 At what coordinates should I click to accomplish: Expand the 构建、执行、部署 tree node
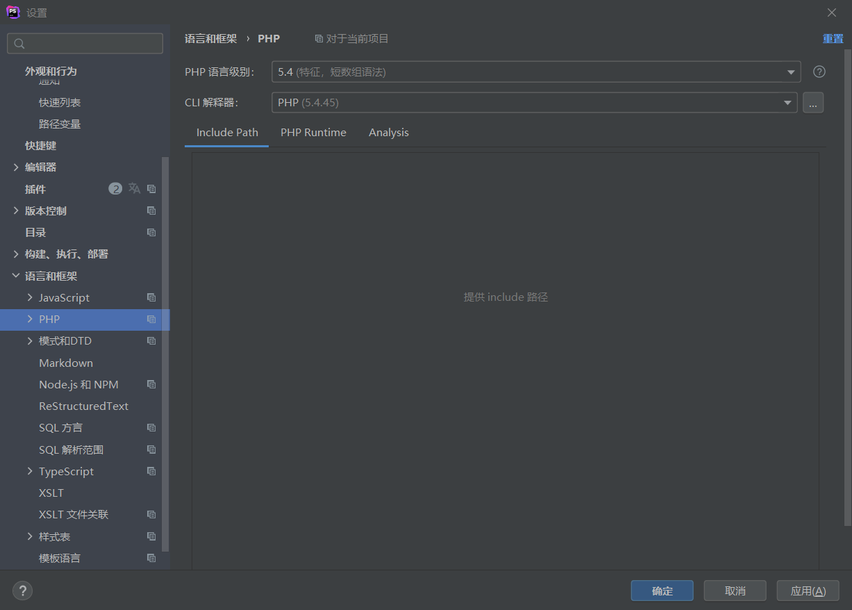pyautogui.click(x=16, y=254)
